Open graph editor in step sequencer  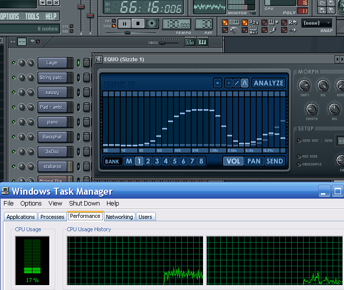(190, 42)
